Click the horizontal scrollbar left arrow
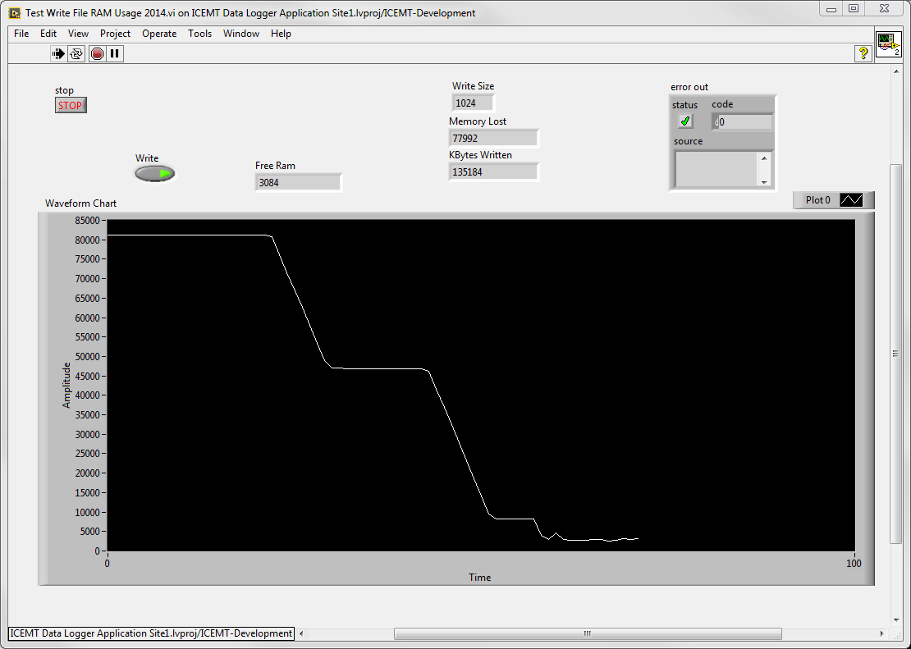911x649 pixels. 301,633
